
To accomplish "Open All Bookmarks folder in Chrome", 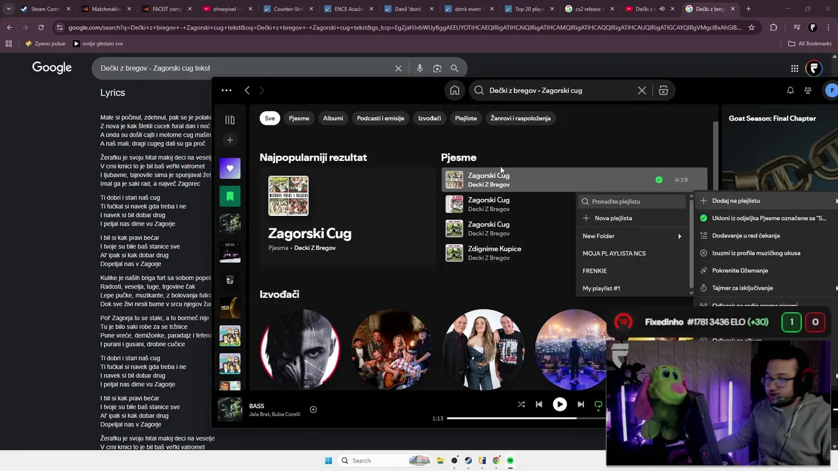I will pos(809,43).
